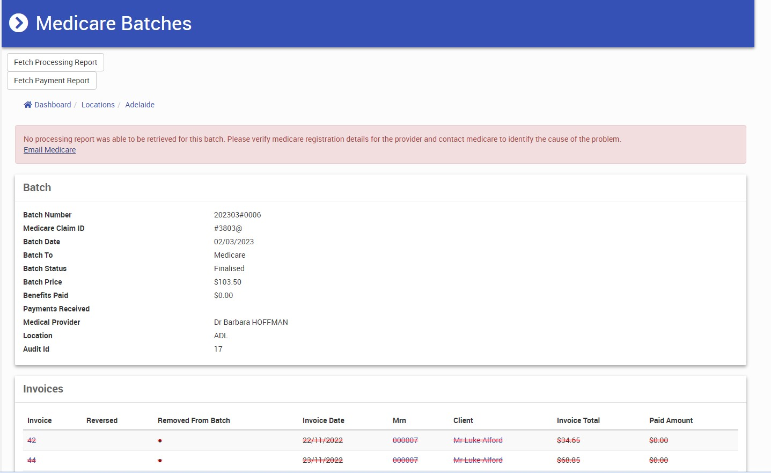
Task: Click batch price $103.50
Action: point(227,282)
